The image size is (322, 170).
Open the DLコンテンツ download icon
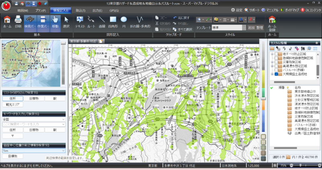pyautogui.click(x=303, y=10)
